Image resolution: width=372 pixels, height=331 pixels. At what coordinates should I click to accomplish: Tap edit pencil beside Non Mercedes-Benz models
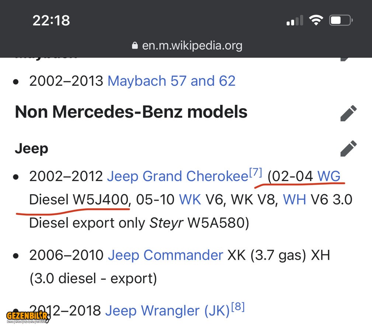348,113
